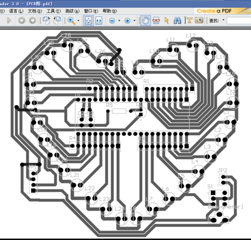
Task: Open zoom-out options dropdown
Action: pyautogui.click(x=119, y=21)
